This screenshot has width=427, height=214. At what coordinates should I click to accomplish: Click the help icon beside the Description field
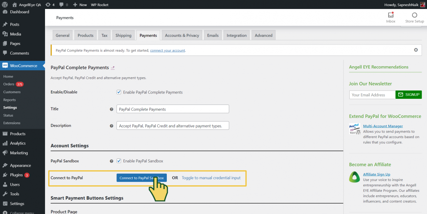pos(112,126)
